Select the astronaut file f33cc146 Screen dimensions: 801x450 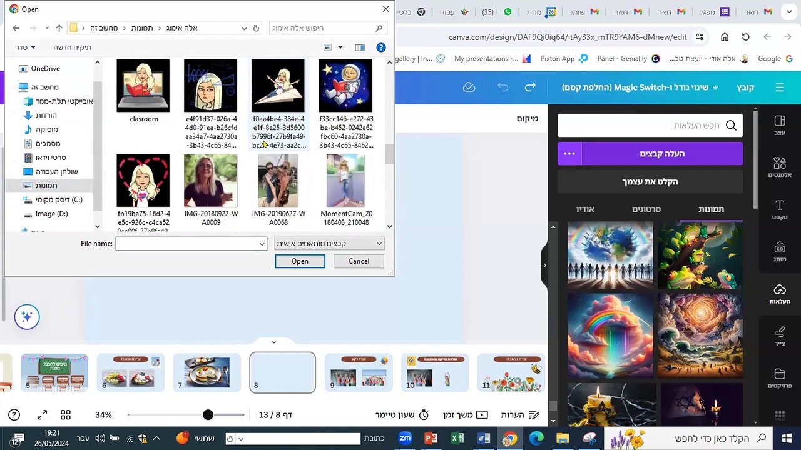point(345,104)
